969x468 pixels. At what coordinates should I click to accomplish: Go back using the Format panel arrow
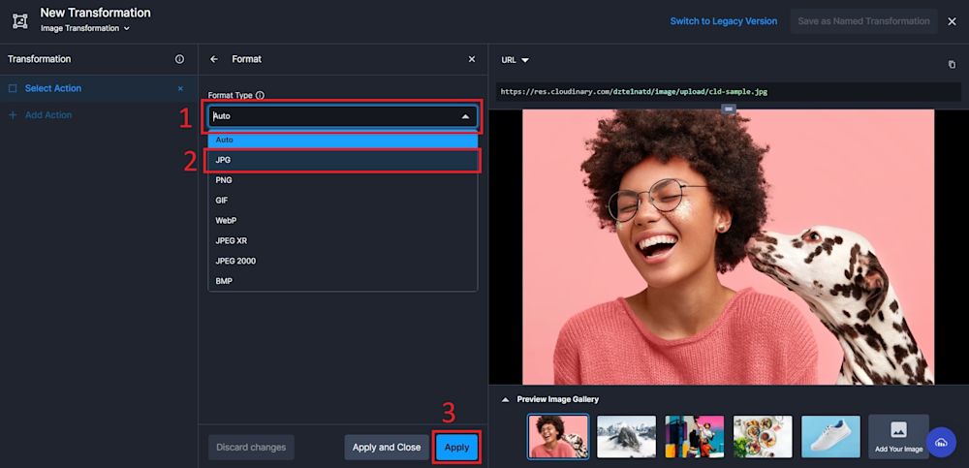point(214,59)
